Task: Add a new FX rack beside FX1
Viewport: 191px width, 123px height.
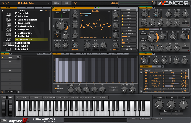Action: pos(10,54)
